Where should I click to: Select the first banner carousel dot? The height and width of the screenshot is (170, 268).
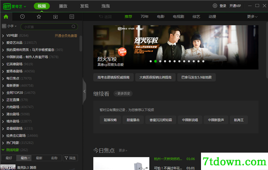(x=151, y=61)
